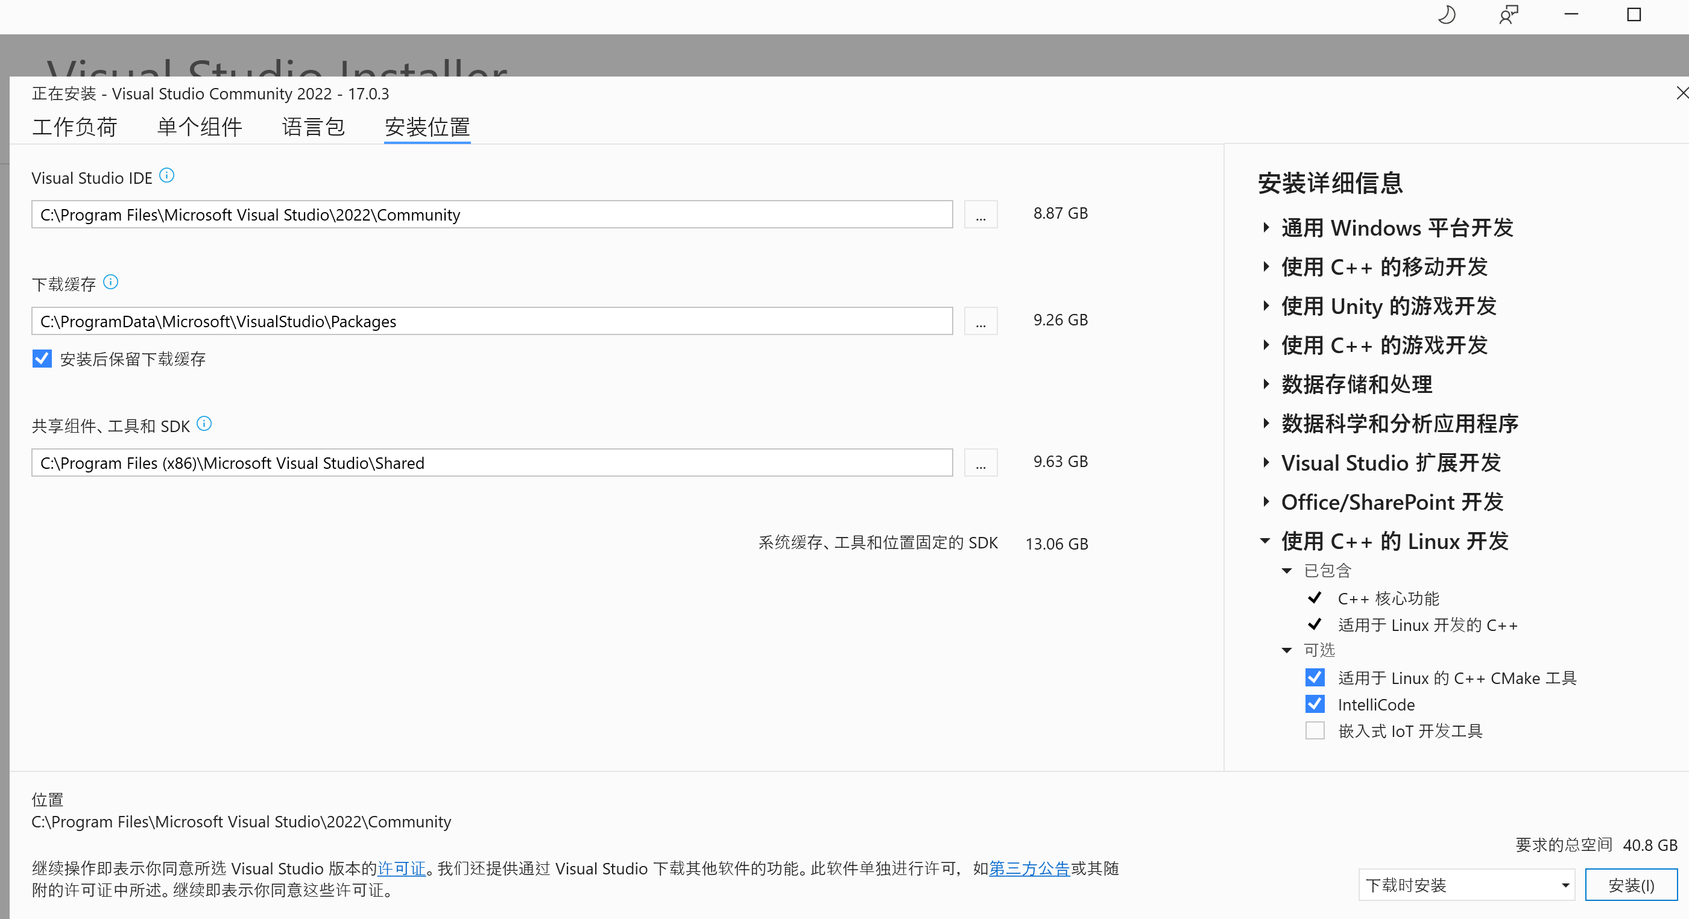Expand 使用 C++ 的移动开发 details

1266,267
